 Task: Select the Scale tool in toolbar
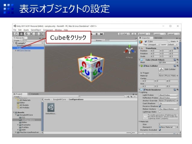(31, 34)
